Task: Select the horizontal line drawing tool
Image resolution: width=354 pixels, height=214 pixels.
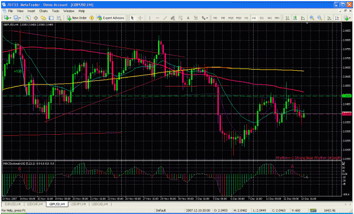Action: pos(157,18)
